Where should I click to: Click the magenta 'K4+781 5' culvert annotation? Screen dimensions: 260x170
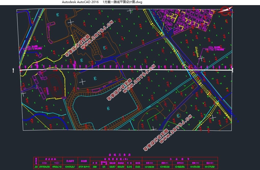pyautogui.click(x=215, y=50)
